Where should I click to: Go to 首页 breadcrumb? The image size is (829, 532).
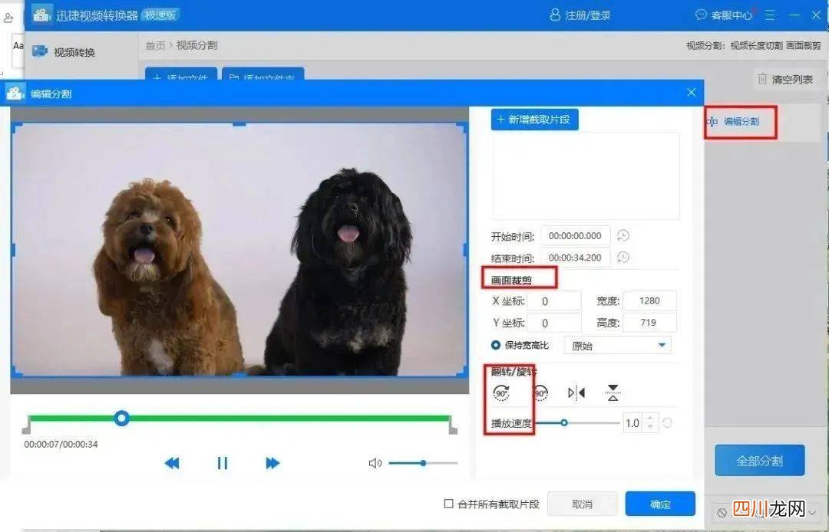click(155, 45)
